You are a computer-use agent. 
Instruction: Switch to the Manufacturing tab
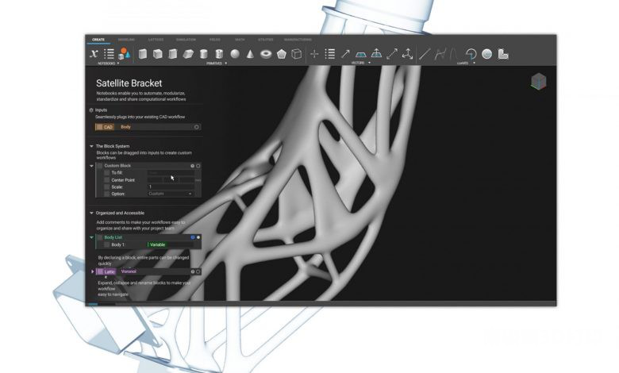[x=298, y=40]
